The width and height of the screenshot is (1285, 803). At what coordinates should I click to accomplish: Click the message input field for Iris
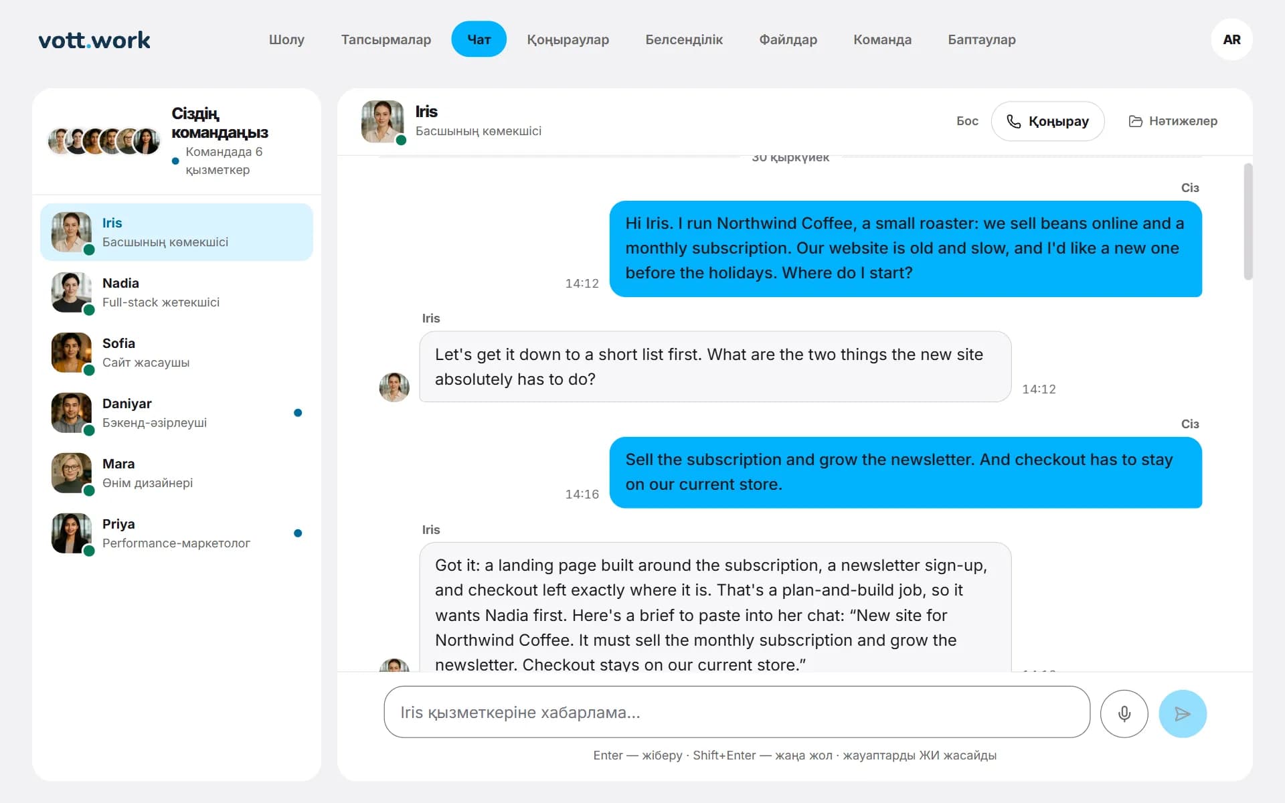point(737,712)
